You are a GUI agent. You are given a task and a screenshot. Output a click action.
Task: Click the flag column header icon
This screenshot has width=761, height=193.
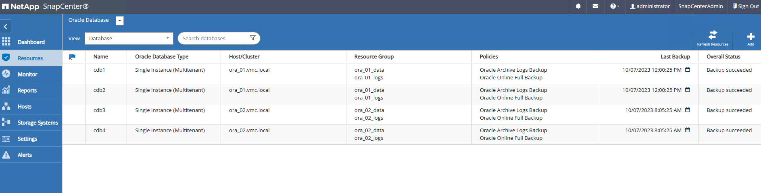tap(72, 57)
